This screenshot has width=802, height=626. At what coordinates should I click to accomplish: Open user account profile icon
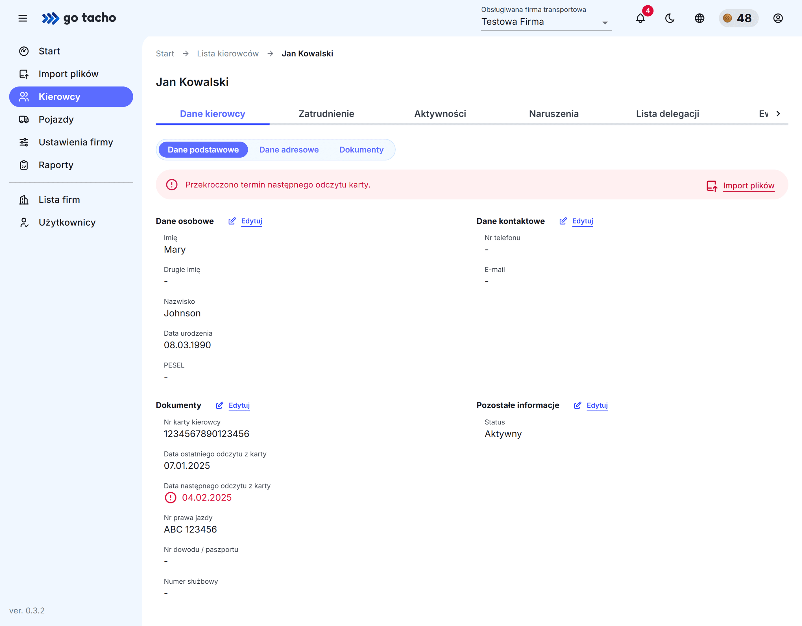tap(778, 18)
